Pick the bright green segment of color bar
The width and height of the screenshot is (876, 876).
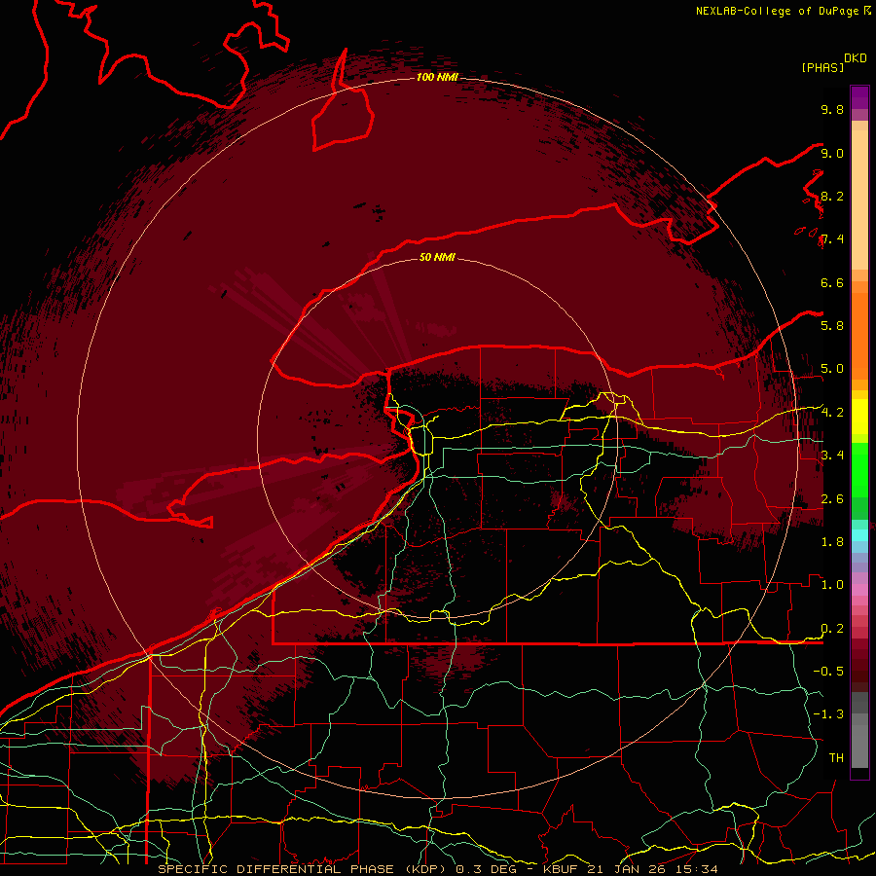coord(859,468)
